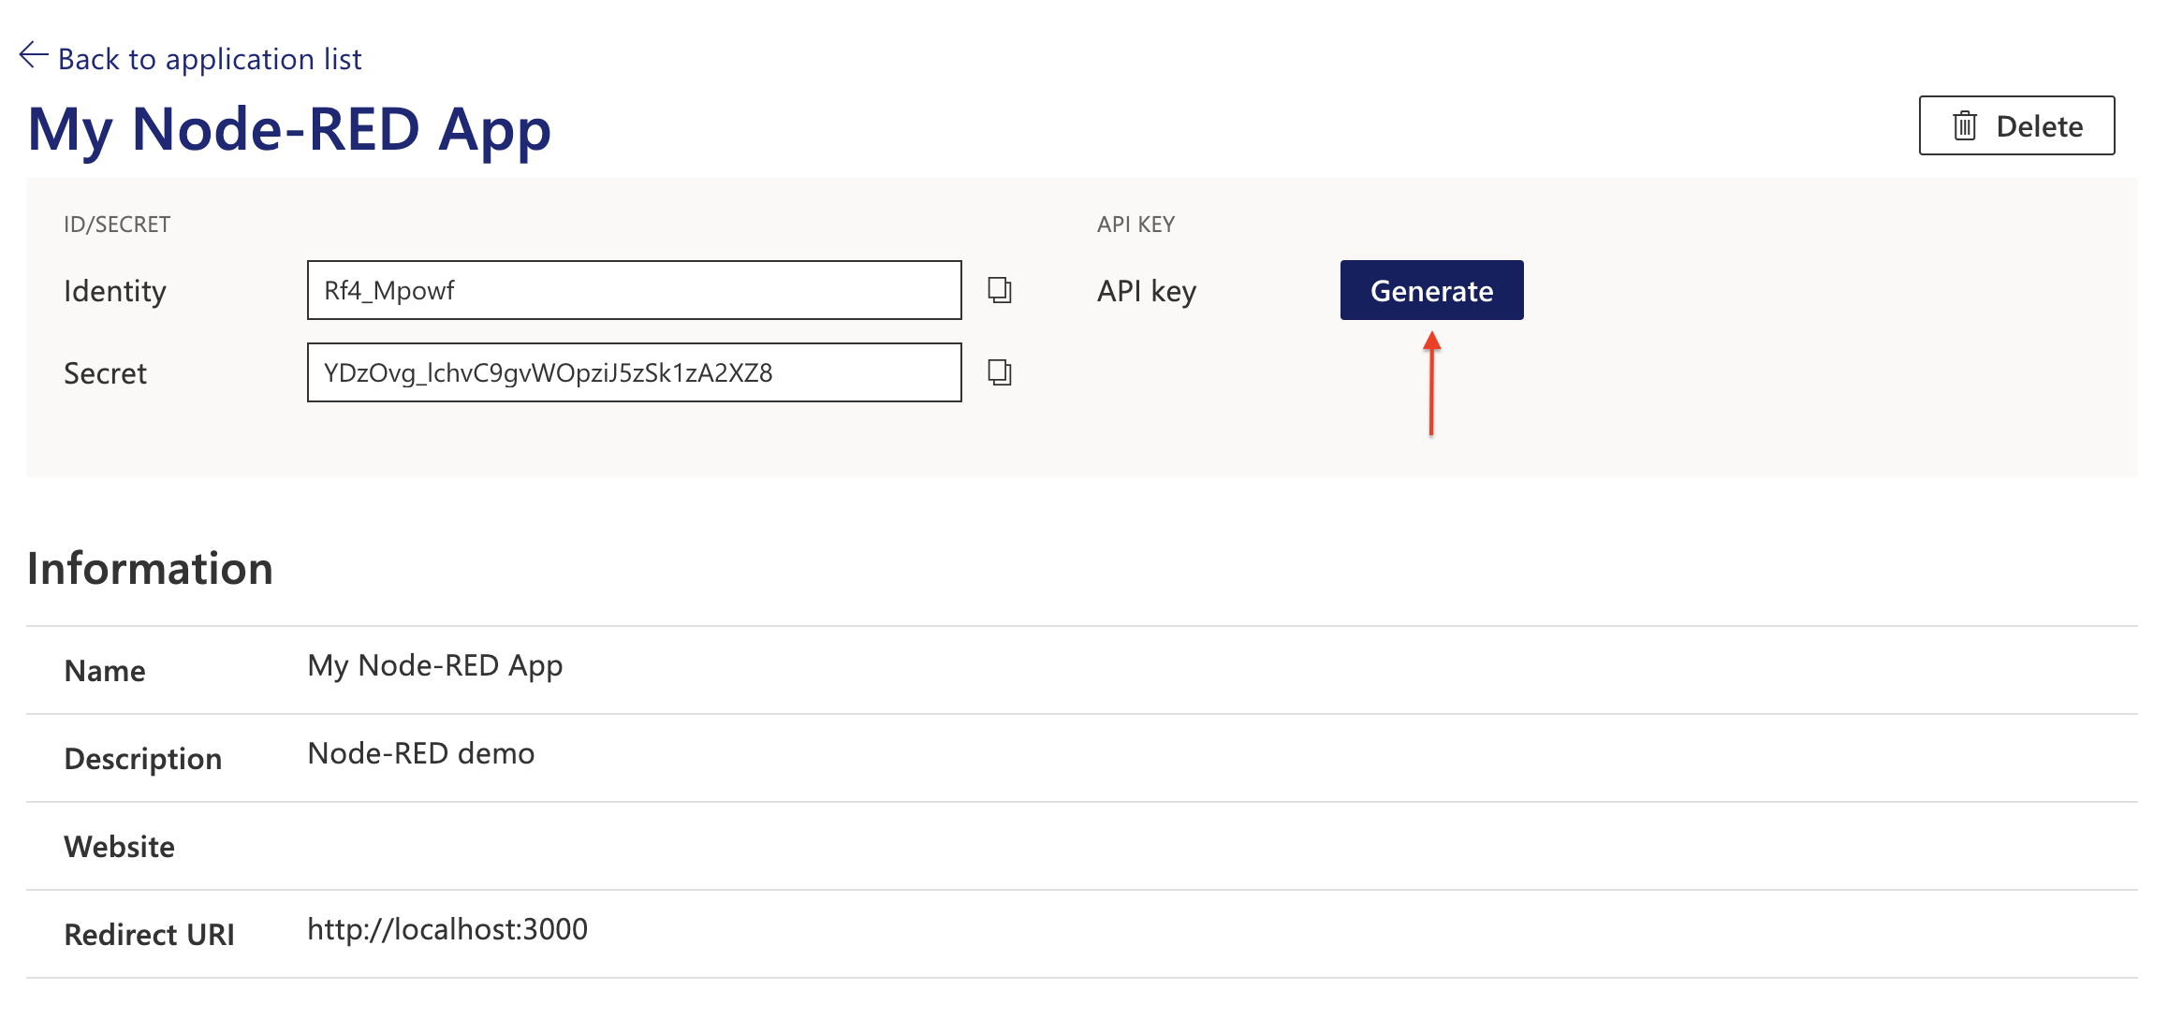Image resolution: width=2168 pixels, height=1033 pixels.
Task: Click the Information section heading
Action: [x=150, y=569]
